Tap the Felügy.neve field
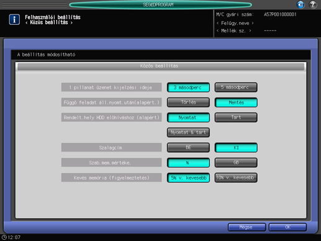 (x=235, y=23)
